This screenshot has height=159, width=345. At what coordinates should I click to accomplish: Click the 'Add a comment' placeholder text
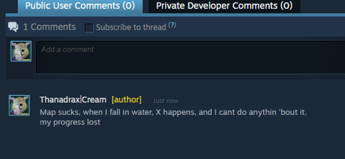point(68,49)
